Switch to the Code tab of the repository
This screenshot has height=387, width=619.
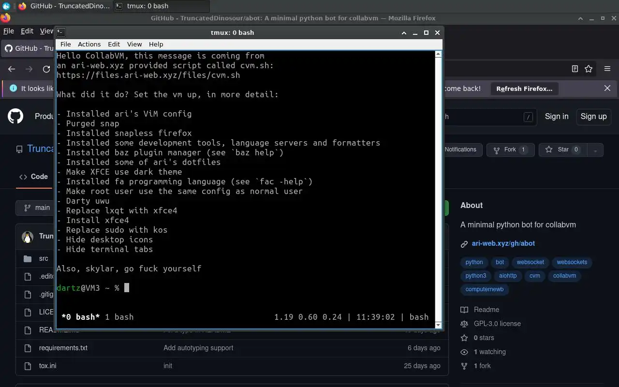(33, 177)
